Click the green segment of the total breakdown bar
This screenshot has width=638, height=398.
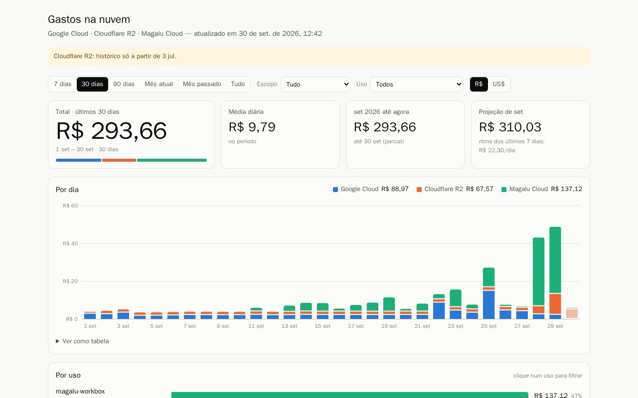[172, 160]
